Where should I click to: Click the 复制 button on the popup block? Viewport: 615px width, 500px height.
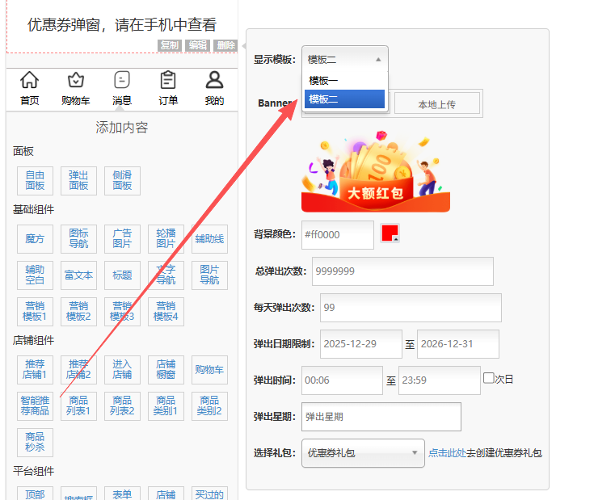pos(169,45)
